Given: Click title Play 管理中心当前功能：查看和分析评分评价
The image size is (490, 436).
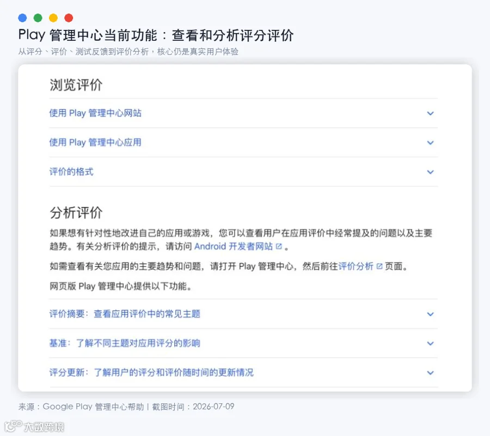Looking at the screenshot, I should (x=156, y=35).
